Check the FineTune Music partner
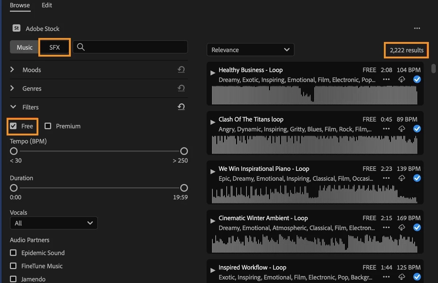The width and height of the screenshot is (438, 283). (14, 266)
